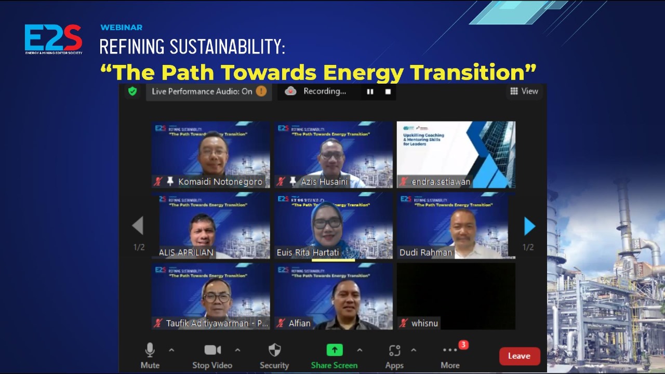The image size is (665, 374).
Task: Open the View layout menu
Action: point(524,91)
